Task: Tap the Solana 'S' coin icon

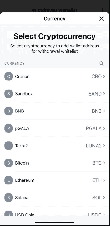Action: click(x=9, y=197)
